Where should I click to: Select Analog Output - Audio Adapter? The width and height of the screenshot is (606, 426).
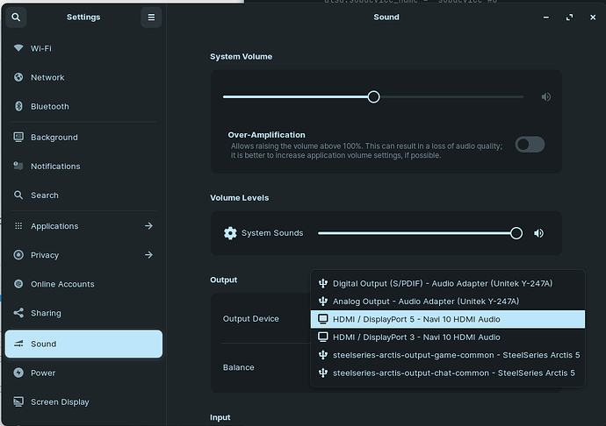click(448, 301)
